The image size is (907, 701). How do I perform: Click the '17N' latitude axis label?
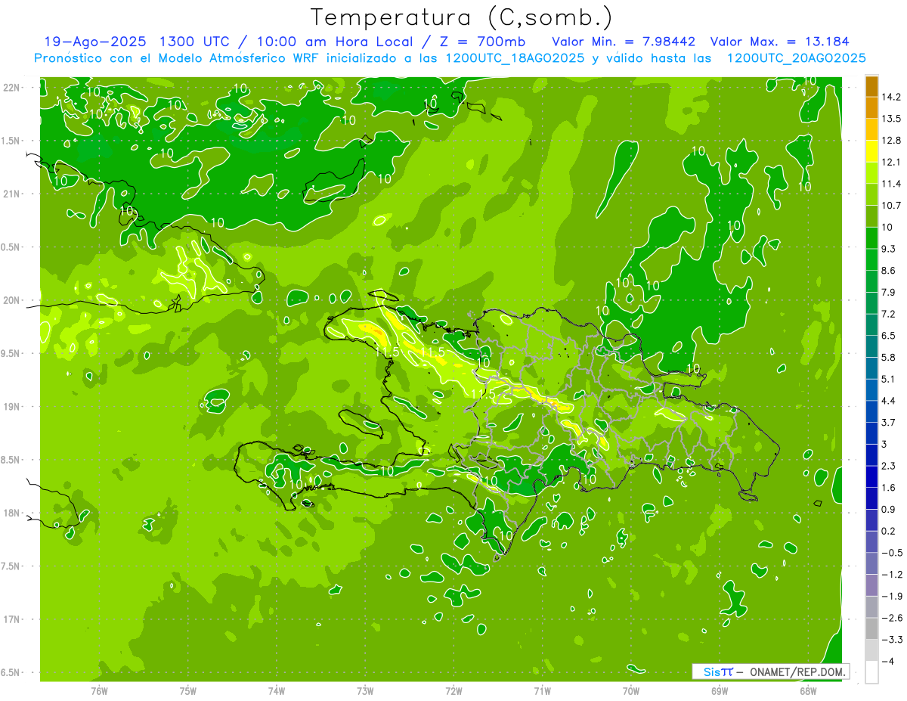(x=13, y=619)
